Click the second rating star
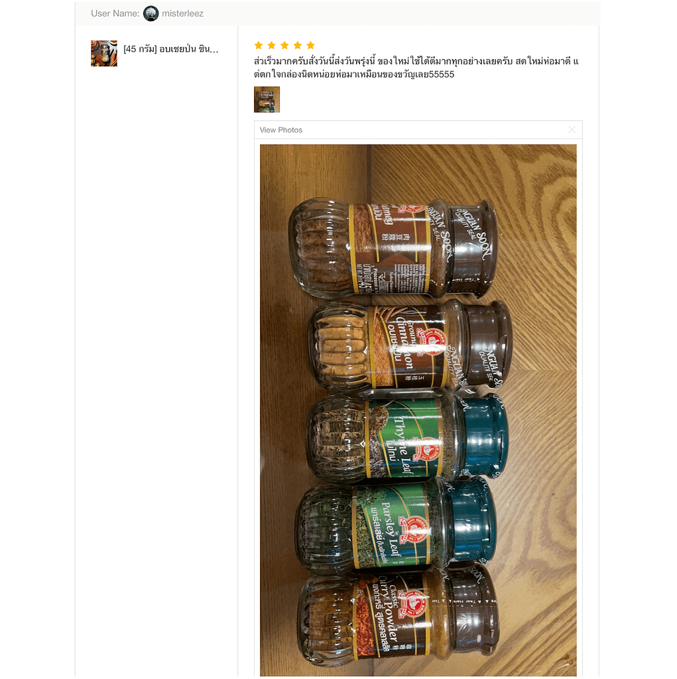 pyautogui.click(x=272, y=45)
